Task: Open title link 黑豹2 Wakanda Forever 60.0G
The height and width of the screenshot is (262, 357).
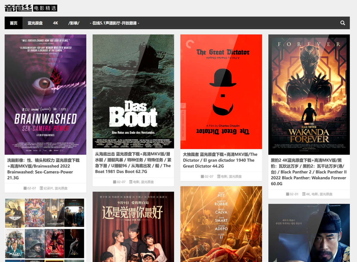Action: (309, 172)
